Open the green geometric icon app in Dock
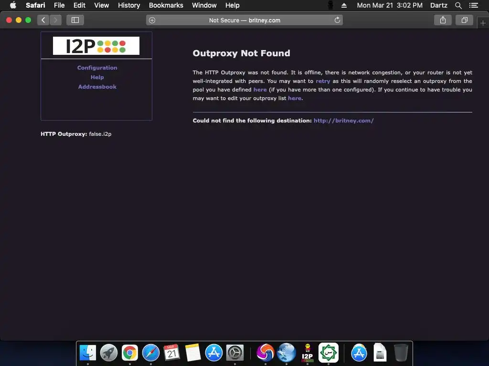The image size is (489, 366). [x=329, y=353]
